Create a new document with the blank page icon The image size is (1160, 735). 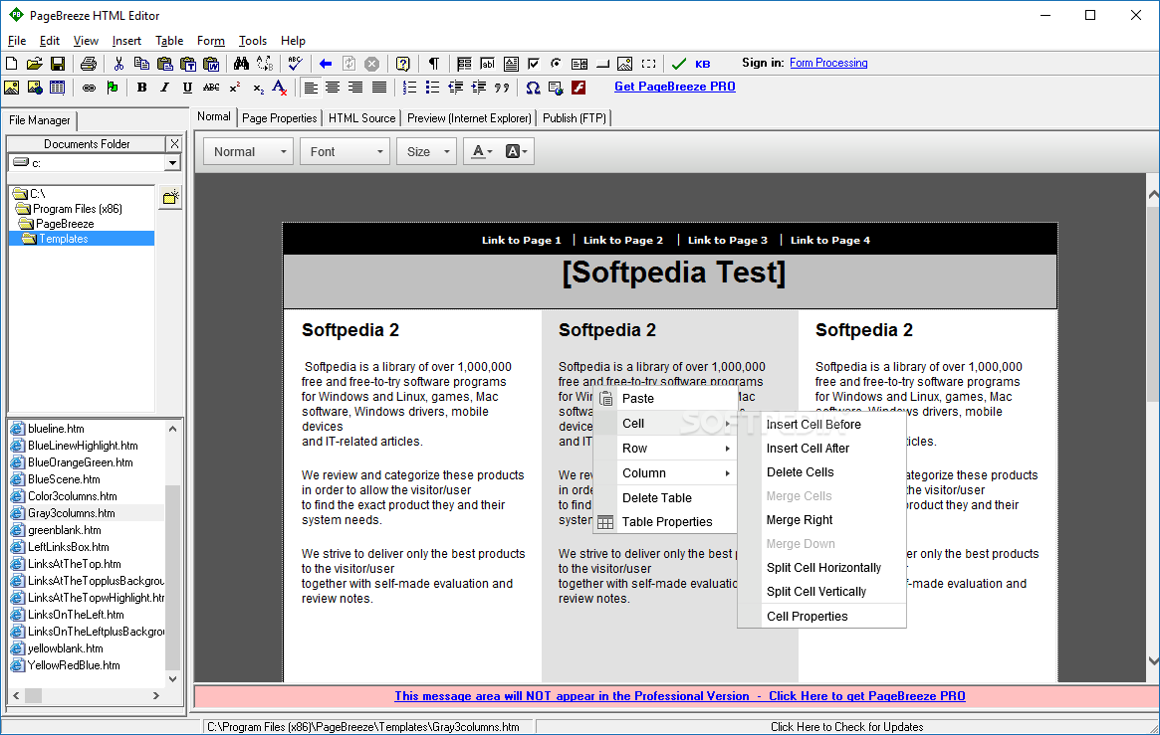coord(11,64)
